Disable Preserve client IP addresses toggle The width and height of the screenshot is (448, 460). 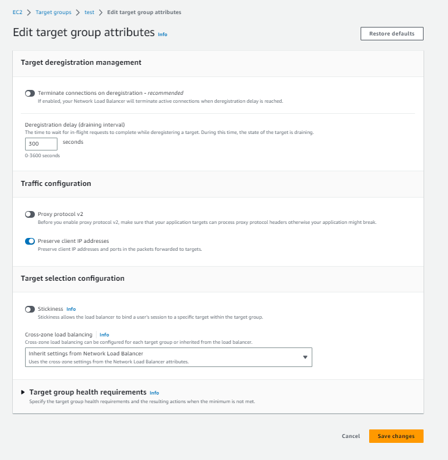30,241
